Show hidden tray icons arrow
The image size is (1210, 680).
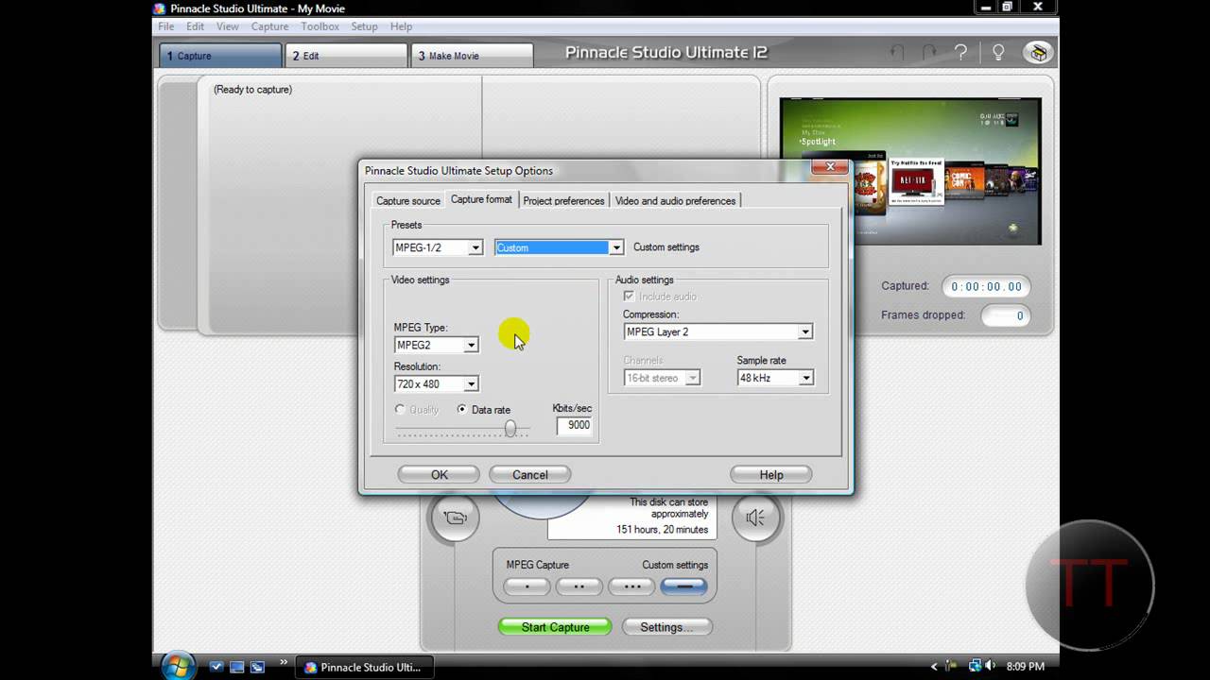[935, 667]
